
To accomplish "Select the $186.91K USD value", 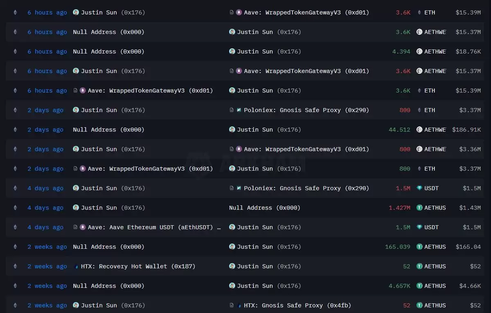I will coord(466,130).
